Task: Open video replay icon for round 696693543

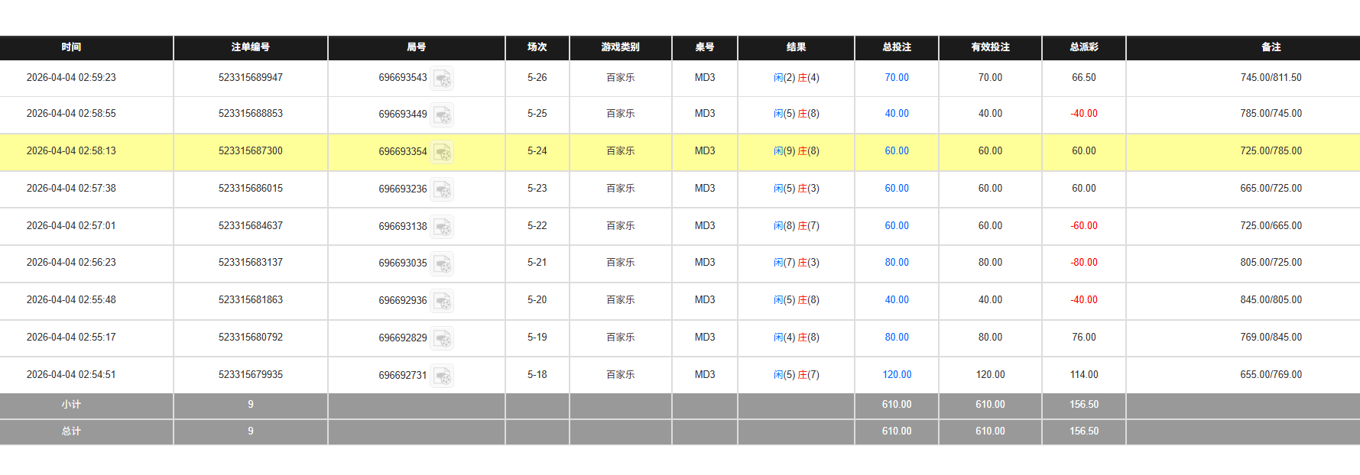Action: 442,78
